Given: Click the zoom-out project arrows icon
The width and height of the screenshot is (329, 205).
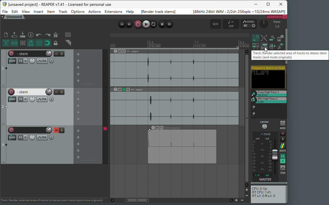Looking at the screenshot, I should pos(264,38).
